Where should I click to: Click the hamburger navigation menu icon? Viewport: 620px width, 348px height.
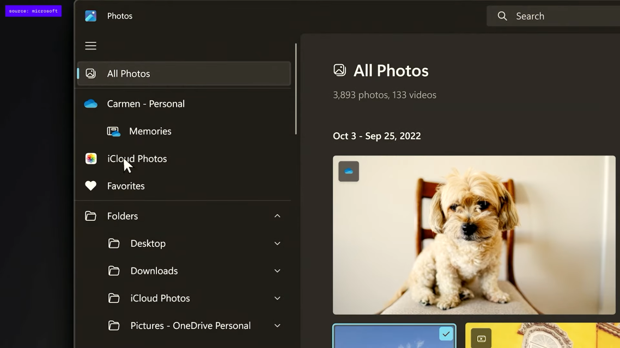[91, 46]
